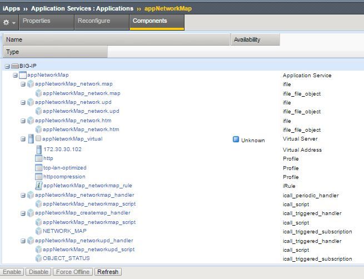The height and width of the screenshot is (279, 364).
Task: Collapse the BIG-IP root tree node
Action: click(7, 66)
